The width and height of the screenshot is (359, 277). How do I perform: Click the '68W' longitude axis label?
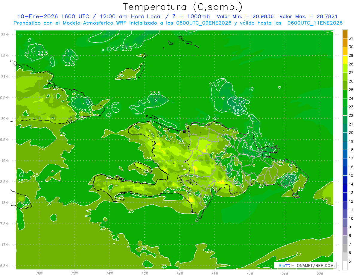(x=320, y=273)
